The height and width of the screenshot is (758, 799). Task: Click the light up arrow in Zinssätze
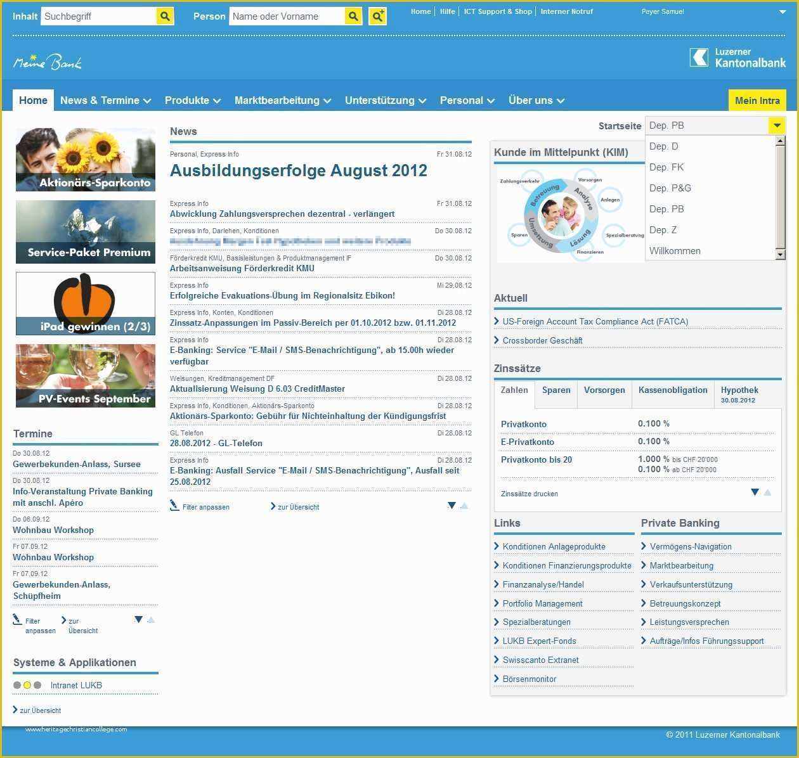coord(767,492)
